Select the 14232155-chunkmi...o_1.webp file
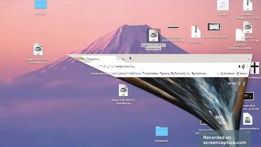This screenshot has width=261, height=147. click(x=240, y=35)
